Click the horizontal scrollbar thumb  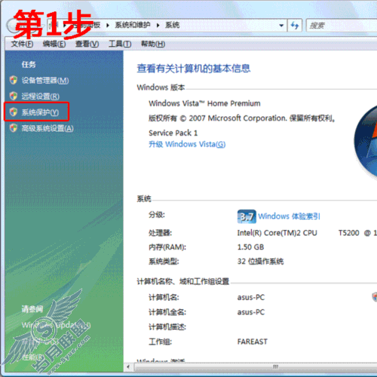coord(256,367)
